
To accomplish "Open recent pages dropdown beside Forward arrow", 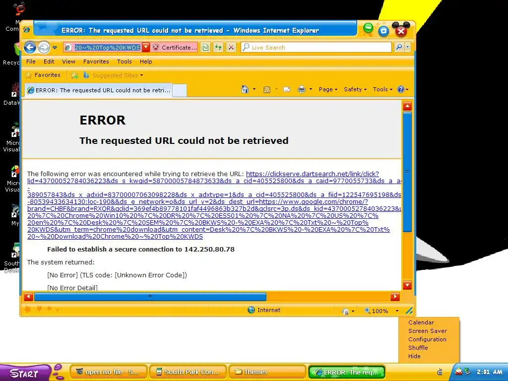I will (x=55, y=48).
